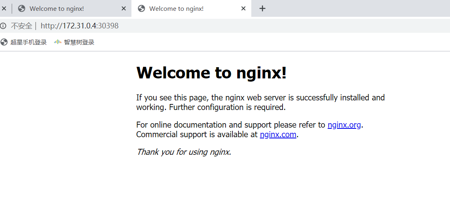Close the partially visible leftmost tab
Viewport: 450px width, 224px height.
tap(4, 8)
